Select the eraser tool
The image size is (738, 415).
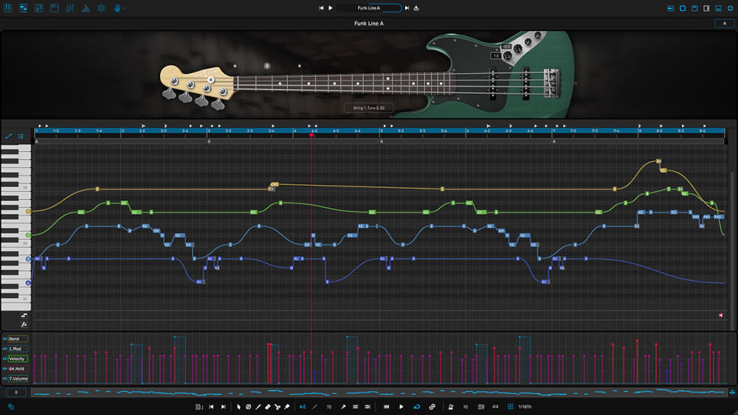tap(268, 407)
